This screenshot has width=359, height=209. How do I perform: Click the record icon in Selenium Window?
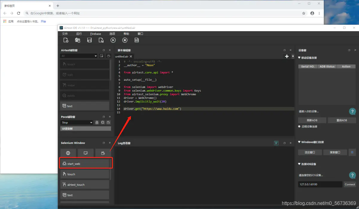tap(103, 153)
